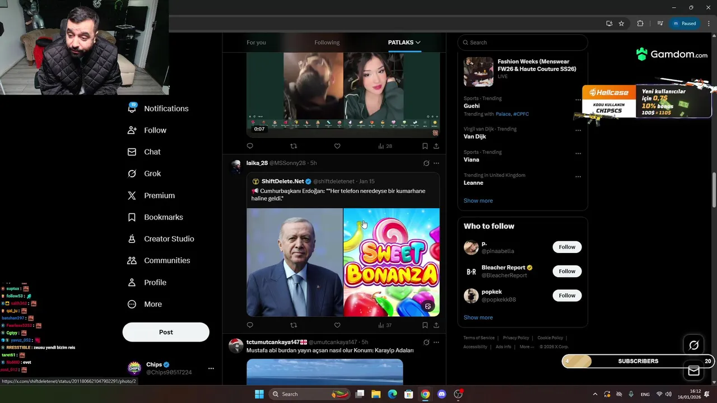
Task: Open floating Grok button at bottom right
Action: 693,345
